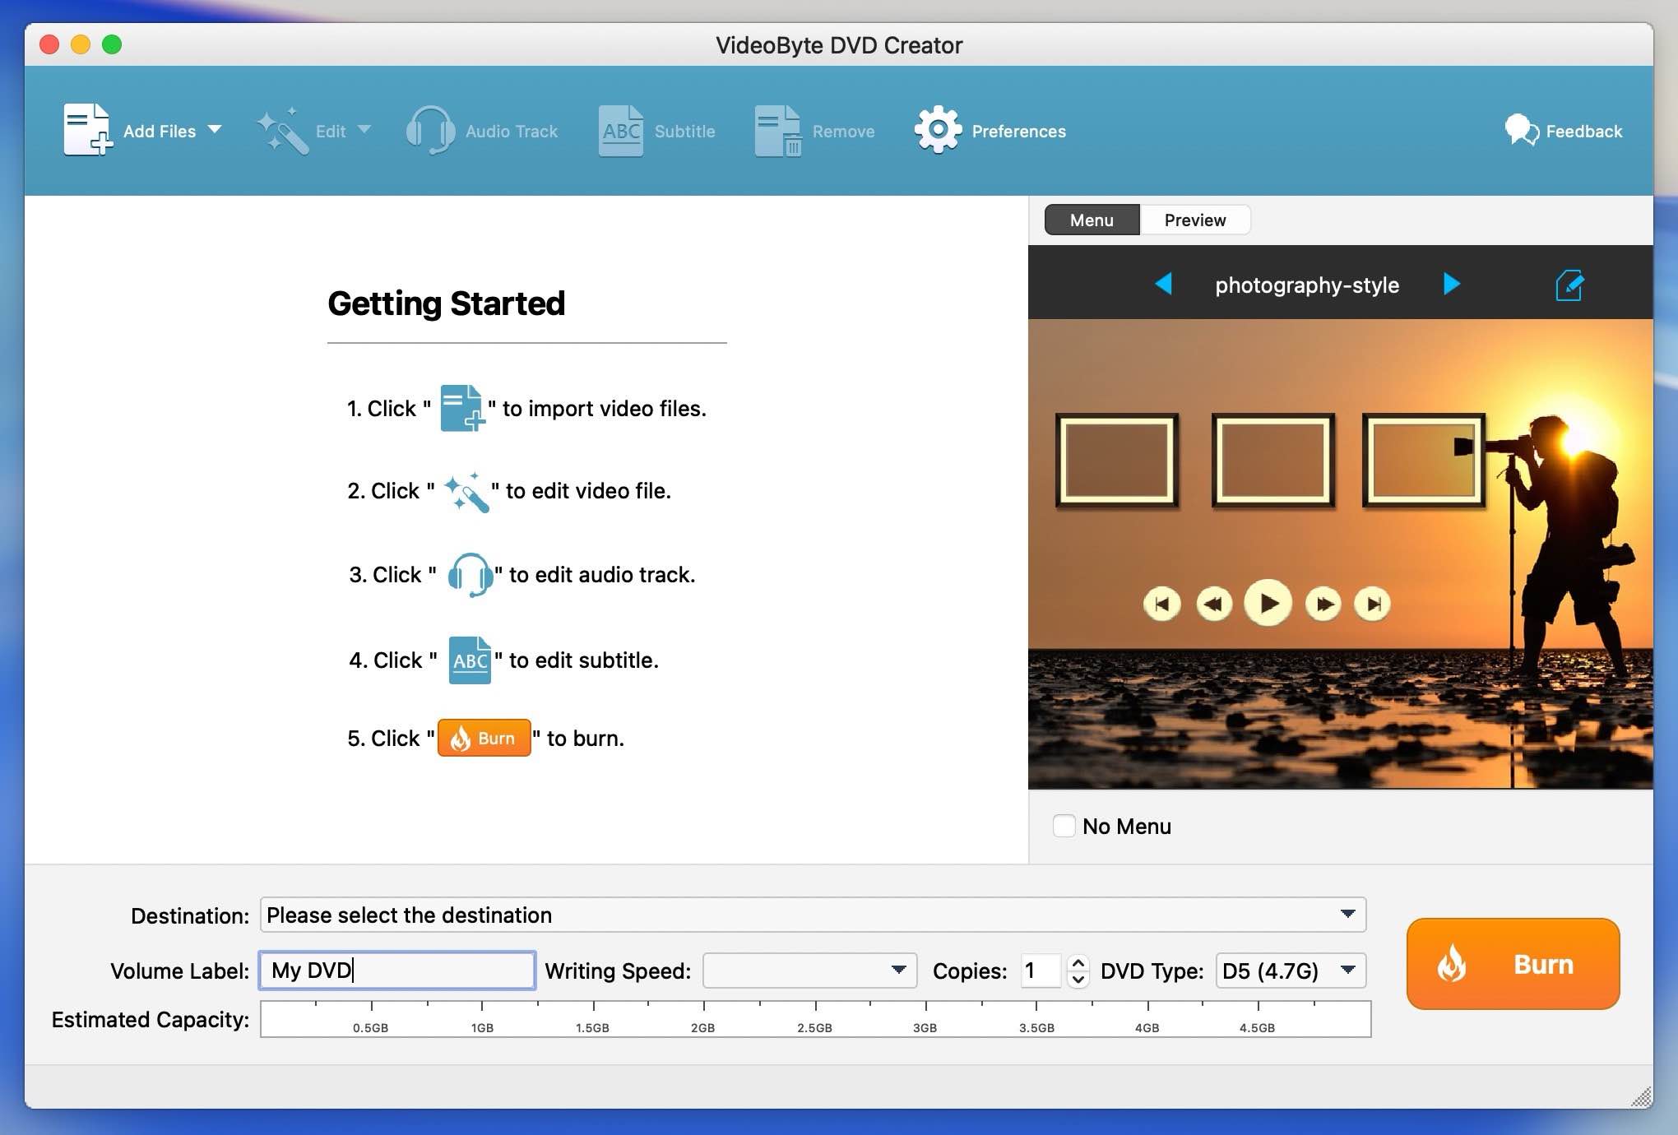Switch to the Preview tab
Screen dimensions: 1678x1135
[1194, 220]
